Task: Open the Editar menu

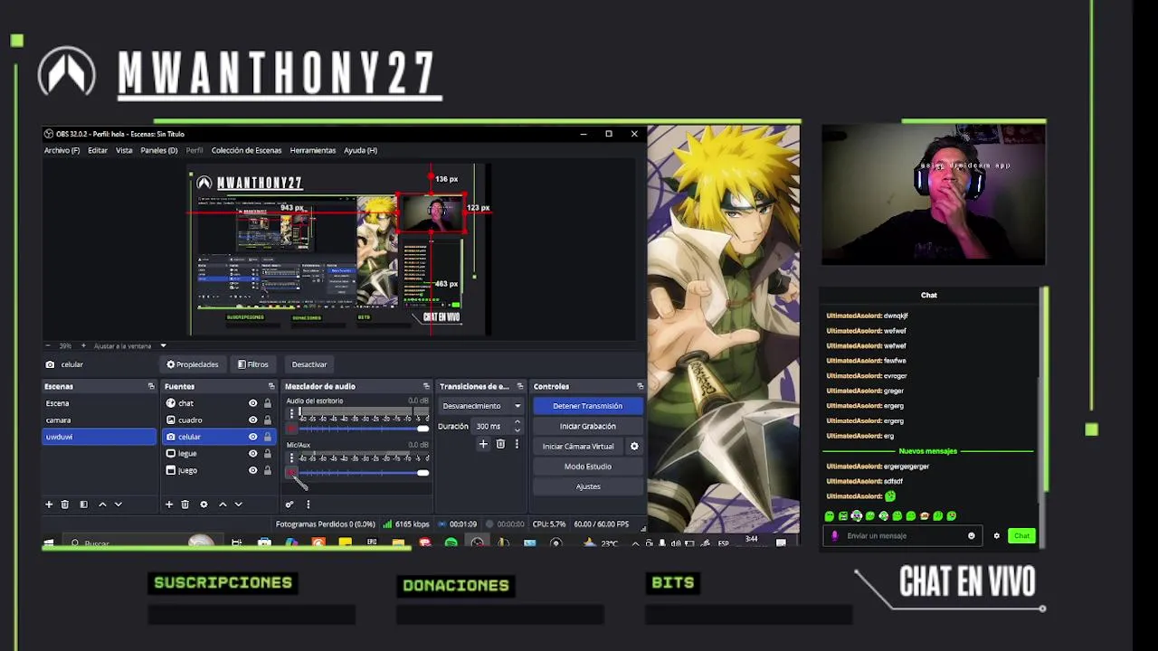Action: pos(98,150)
